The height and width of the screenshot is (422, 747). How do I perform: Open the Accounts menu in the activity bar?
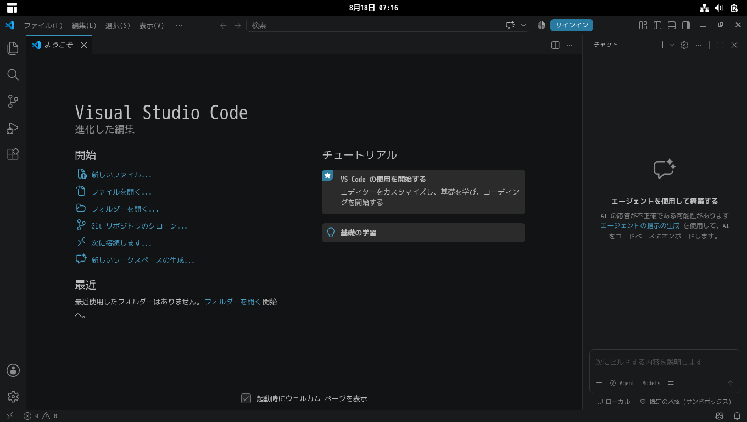(13, 370)
